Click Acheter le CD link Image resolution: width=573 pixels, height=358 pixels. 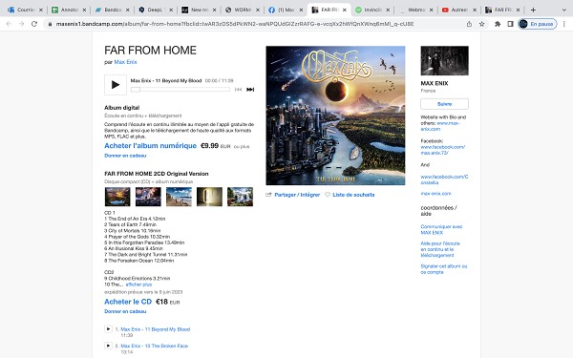click(128, 302)
